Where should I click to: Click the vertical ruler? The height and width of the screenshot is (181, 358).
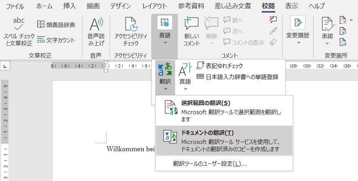5,130
